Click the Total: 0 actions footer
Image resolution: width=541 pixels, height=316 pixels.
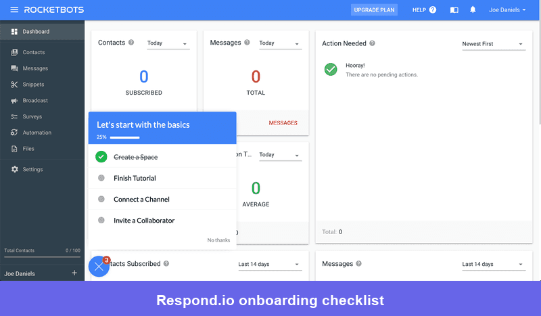[x=332, y=231]
